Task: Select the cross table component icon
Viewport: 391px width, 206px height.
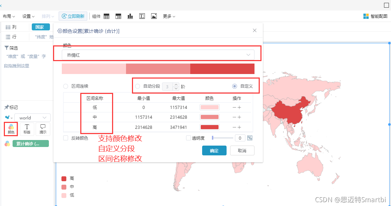Action: coord(118,16)
